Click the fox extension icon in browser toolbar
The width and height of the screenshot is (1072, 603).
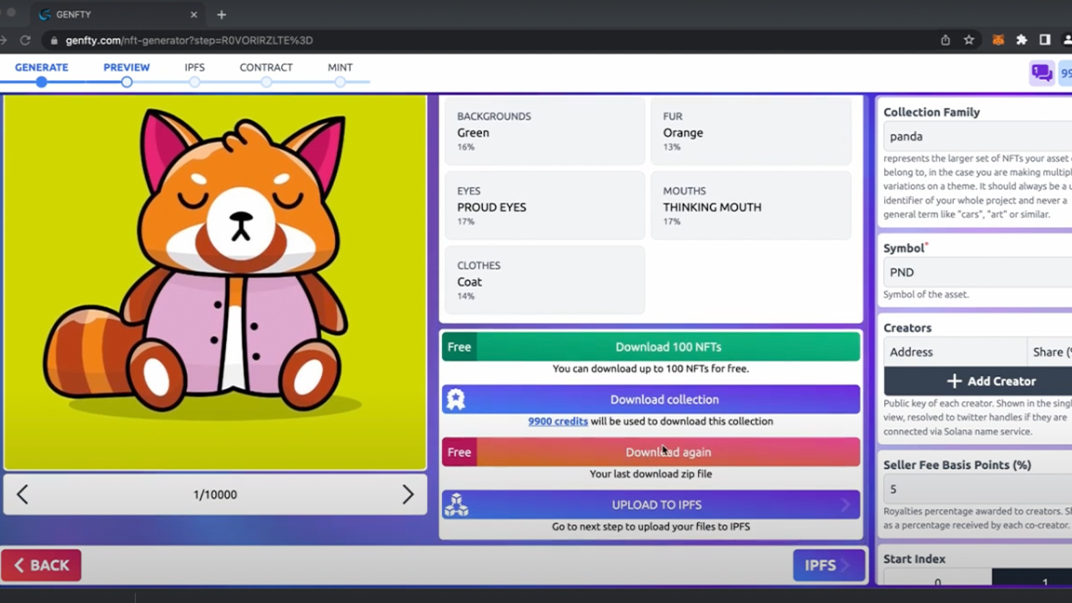(998, 40)
